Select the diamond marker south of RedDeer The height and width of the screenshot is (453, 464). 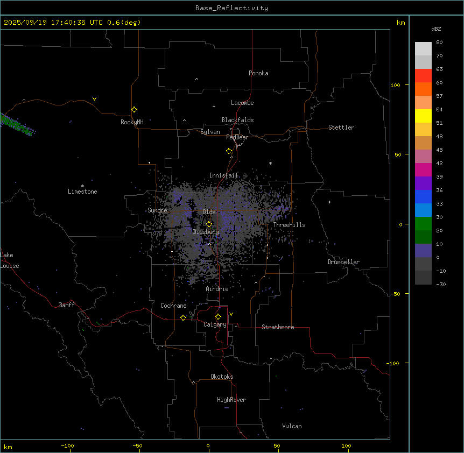tap(229, 151)
